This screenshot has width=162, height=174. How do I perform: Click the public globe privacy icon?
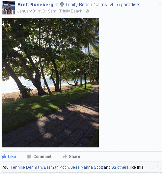87,11
